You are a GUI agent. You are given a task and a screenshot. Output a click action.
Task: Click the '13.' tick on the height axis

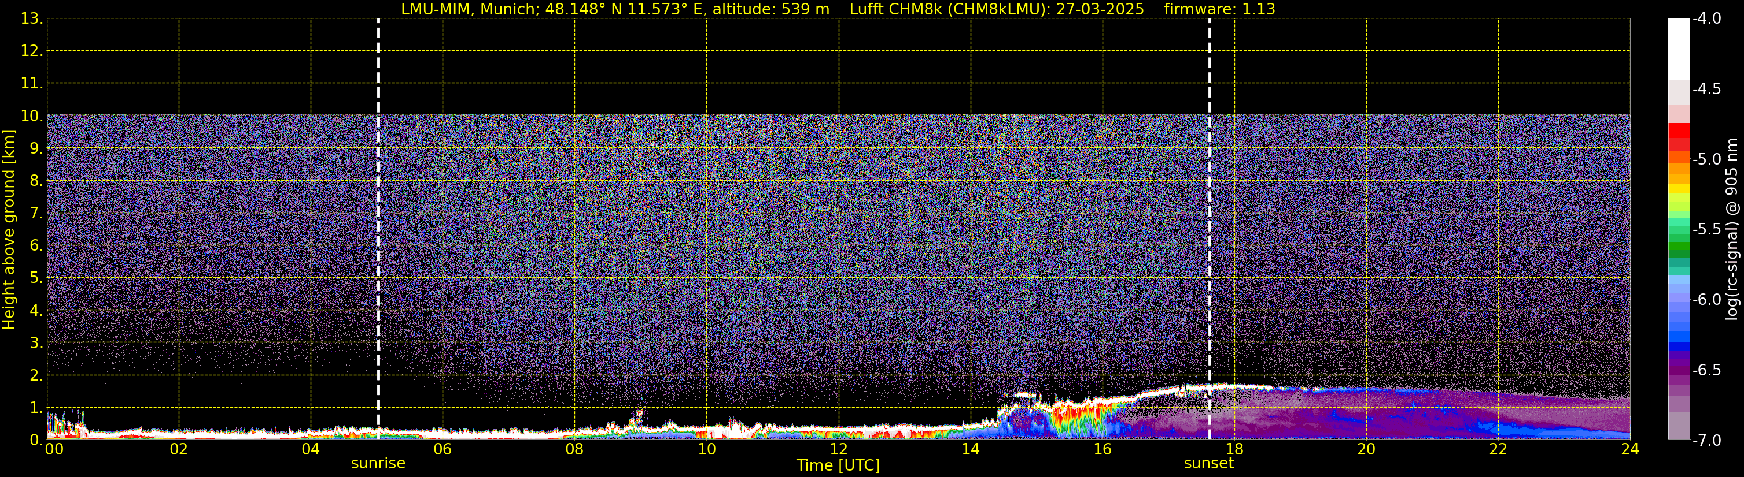point(32,19)
